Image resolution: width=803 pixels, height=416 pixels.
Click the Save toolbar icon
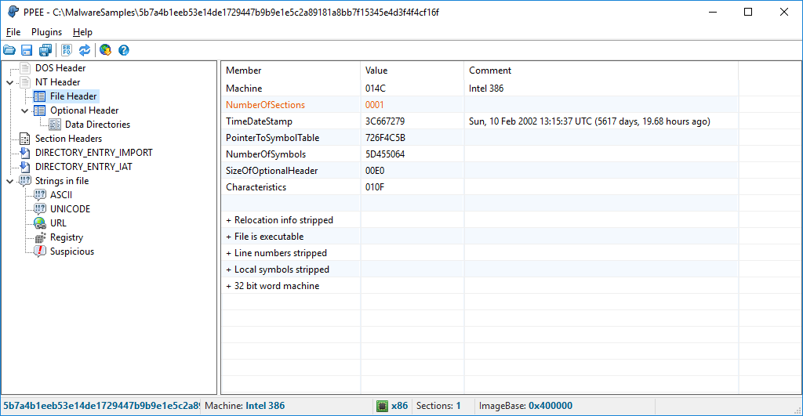[27, 50]
